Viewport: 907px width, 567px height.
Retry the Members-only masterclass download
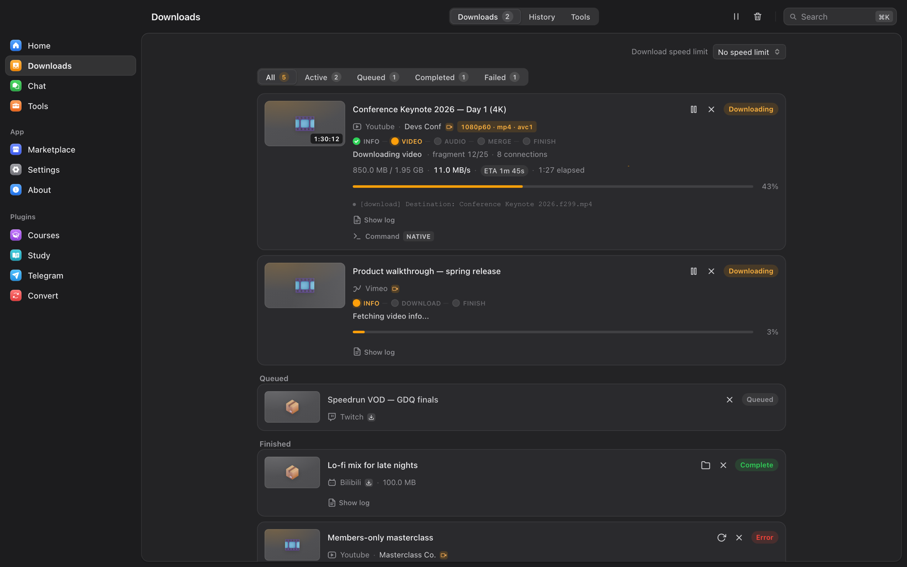(722, 538)
